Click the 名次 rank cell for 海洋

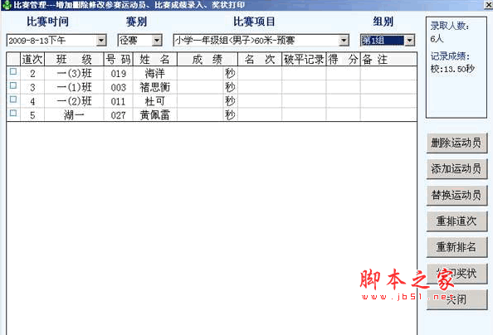pos(260,73)
